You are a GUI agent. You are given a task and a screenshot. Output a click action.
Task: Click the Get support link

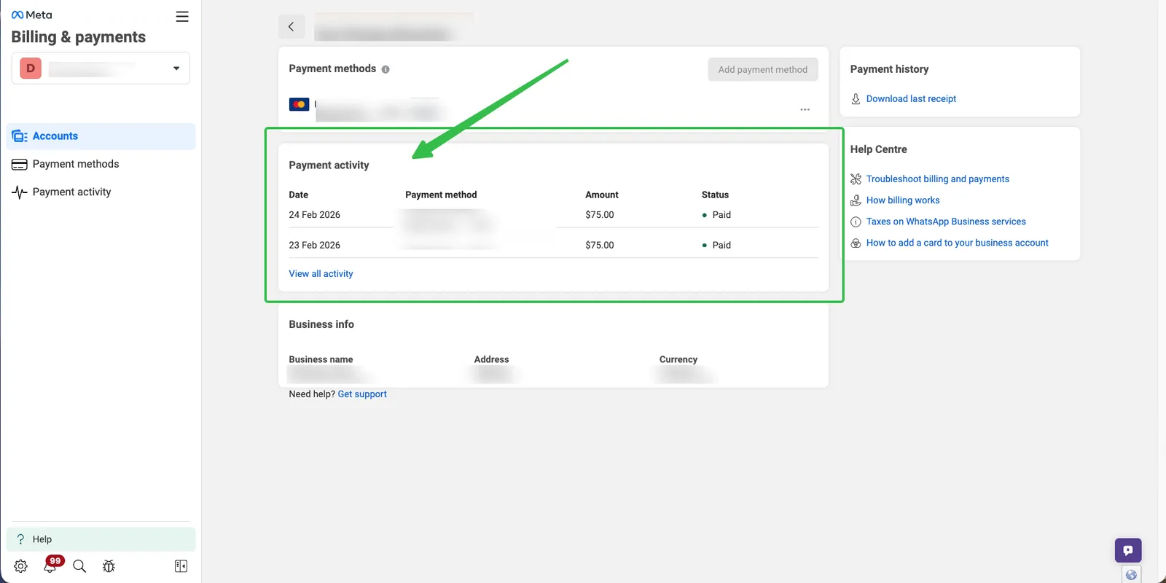[362, 394]
